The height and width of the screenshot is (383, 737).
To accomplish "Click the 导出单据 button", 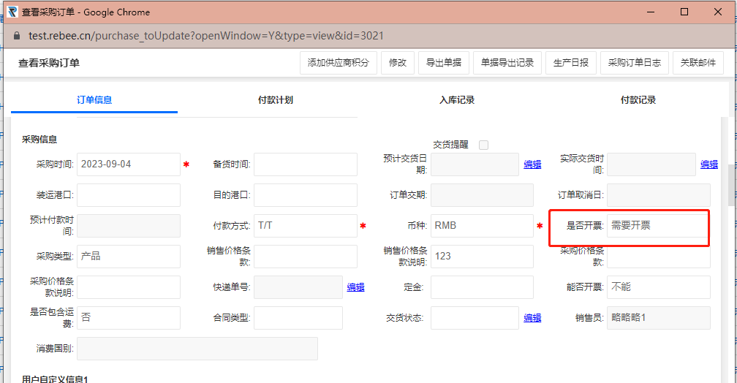I will [x=444, y=63].
